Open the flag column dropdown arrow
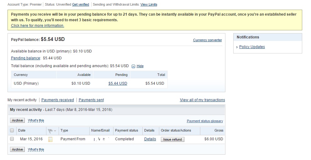Viewport: 311px width, 160px height. pyautogui.click(x=55, y=131)
